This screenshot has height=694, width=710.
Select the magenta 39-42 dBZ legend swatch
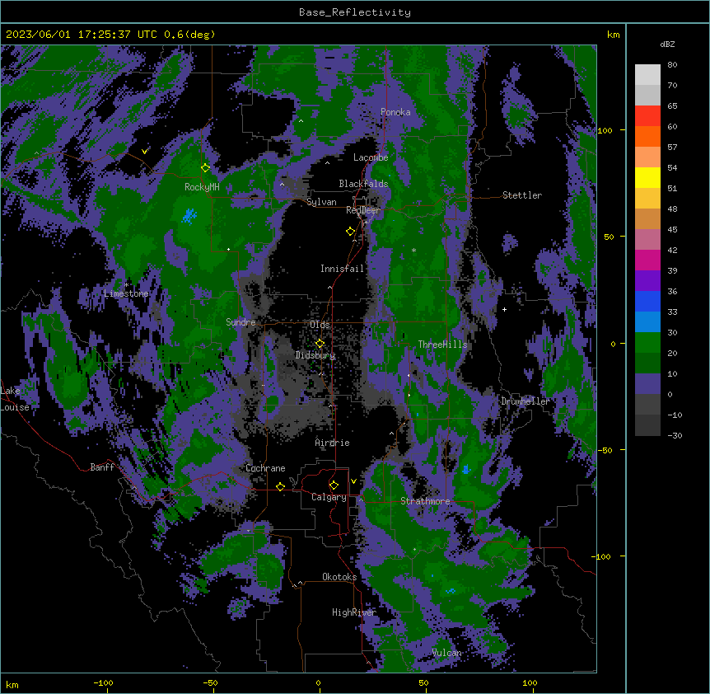click(x=647, y=260)
